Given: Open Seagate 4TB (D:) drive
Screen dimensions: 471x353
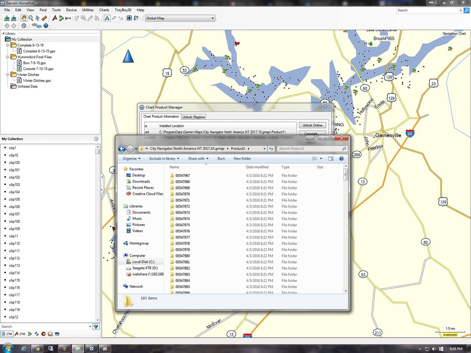Looking at the screenshot, I should 145,268.
